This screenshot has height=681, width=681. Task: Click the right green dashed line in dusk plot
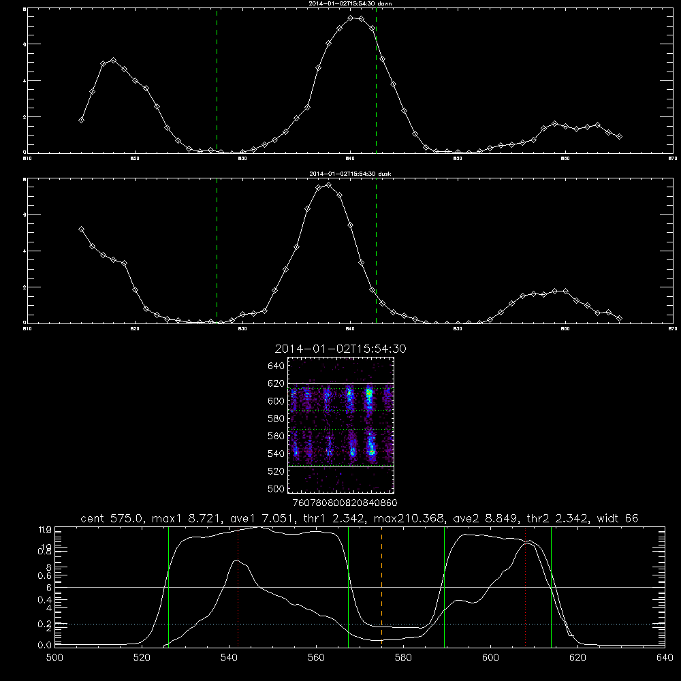click(376, 251)
